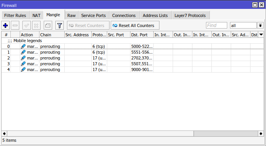
Task: Click Dst. Port 5000-522... cell
Action: [x=142, y=46]
